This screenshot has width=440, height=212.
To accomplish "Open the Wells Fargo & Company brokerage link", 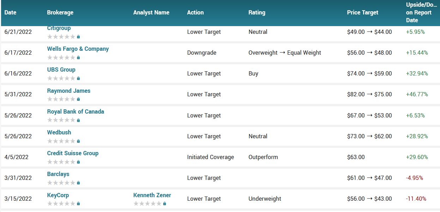I will click(x=78, y=49).
